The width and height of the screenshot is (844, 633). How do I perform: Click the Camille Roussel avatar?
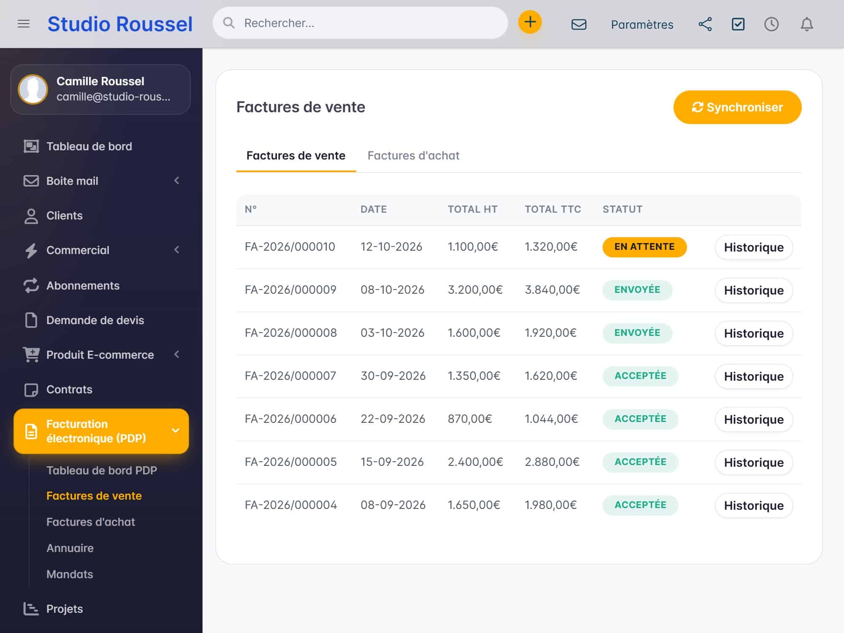pyautogui.click(x=33, y=89)
